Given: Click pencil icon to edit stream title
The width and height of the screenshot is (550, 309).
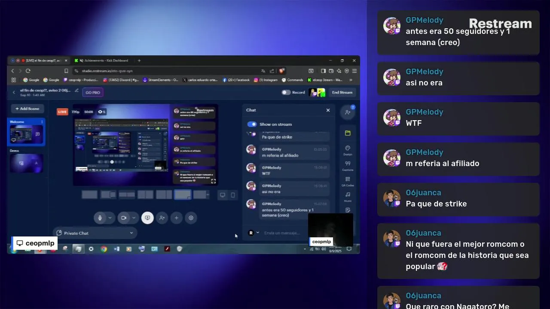Looking at the screenshot, I should coord(77,91).
